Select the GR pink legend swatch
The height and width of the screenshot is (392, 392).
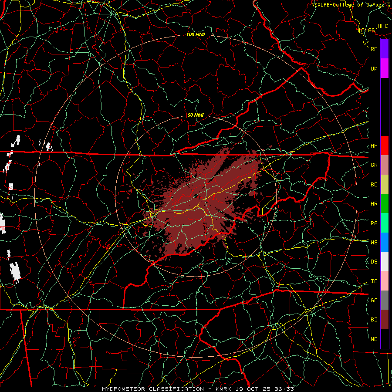(385, 165)
